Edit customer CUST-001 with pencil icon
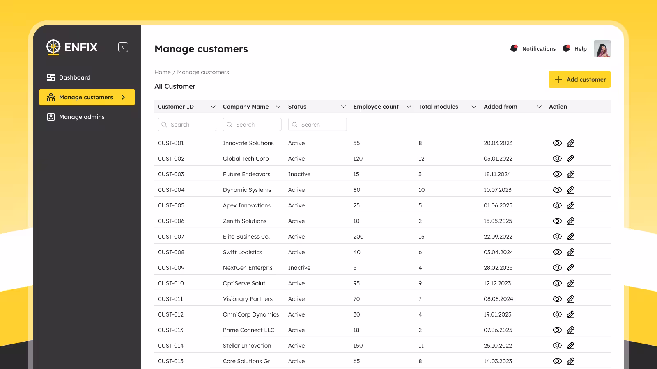Viewport: 657px width, 369px height. pyautogui.click(x=570, y=143)
